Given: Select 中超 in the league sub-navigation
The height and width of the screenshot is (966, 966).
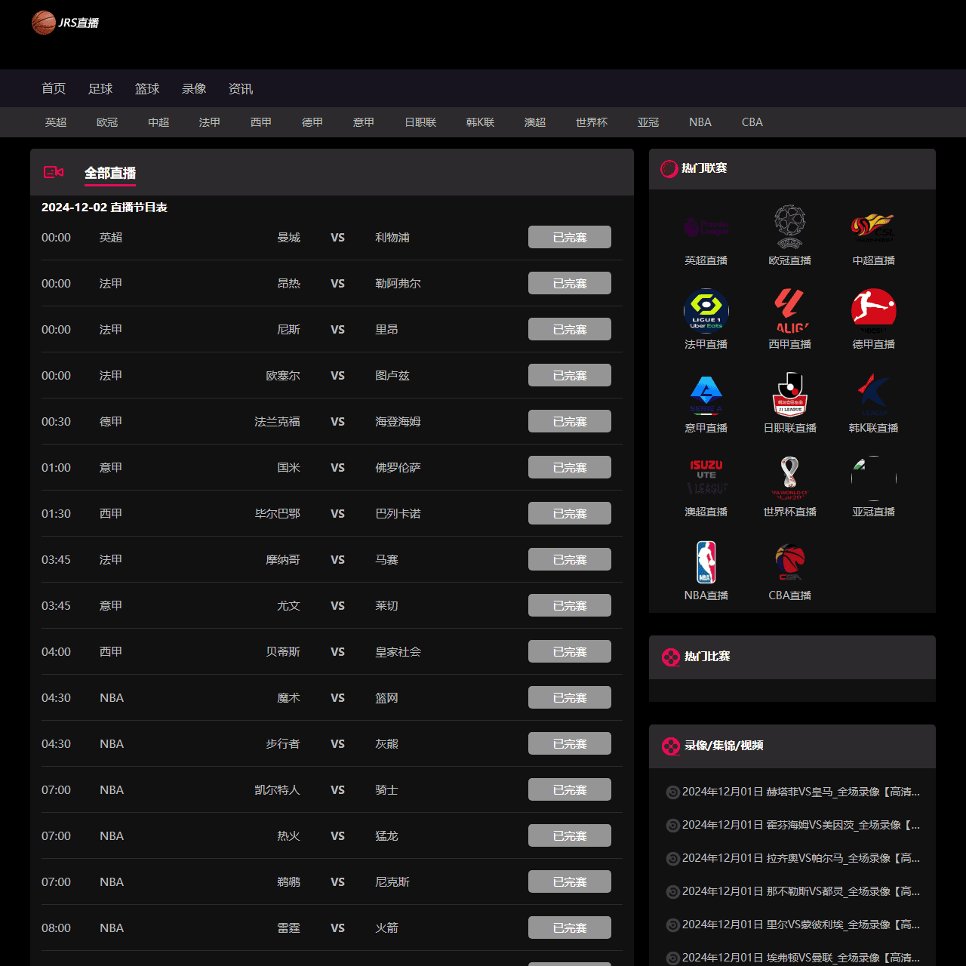Looking at the screenshot, I should pos(158,122).
